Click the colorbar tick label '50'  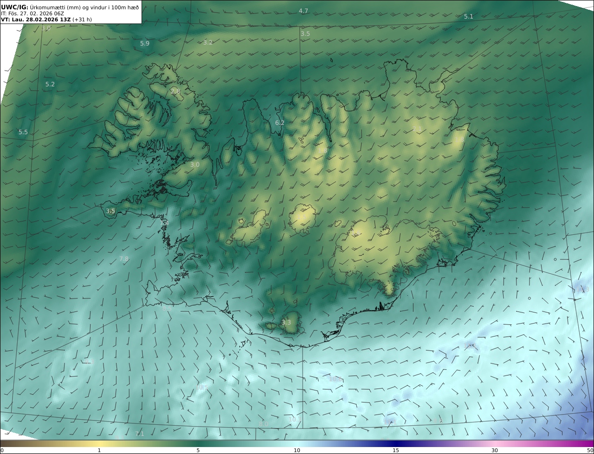click(590, 450)
